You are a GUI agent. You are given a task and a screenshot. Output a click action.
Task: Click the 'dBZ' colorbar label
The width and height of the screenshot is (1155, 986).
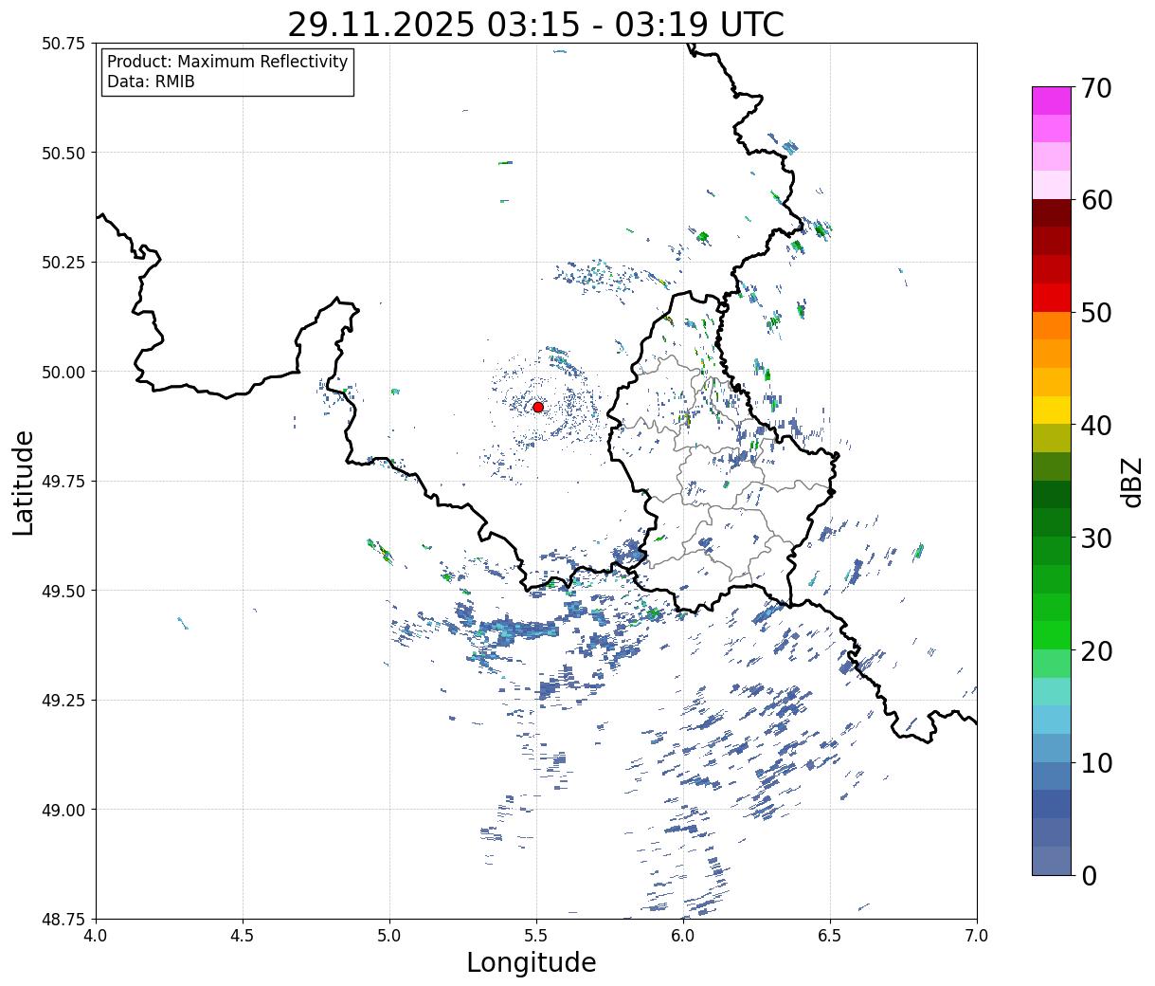pyautogui.click(x=1131, y=482)
